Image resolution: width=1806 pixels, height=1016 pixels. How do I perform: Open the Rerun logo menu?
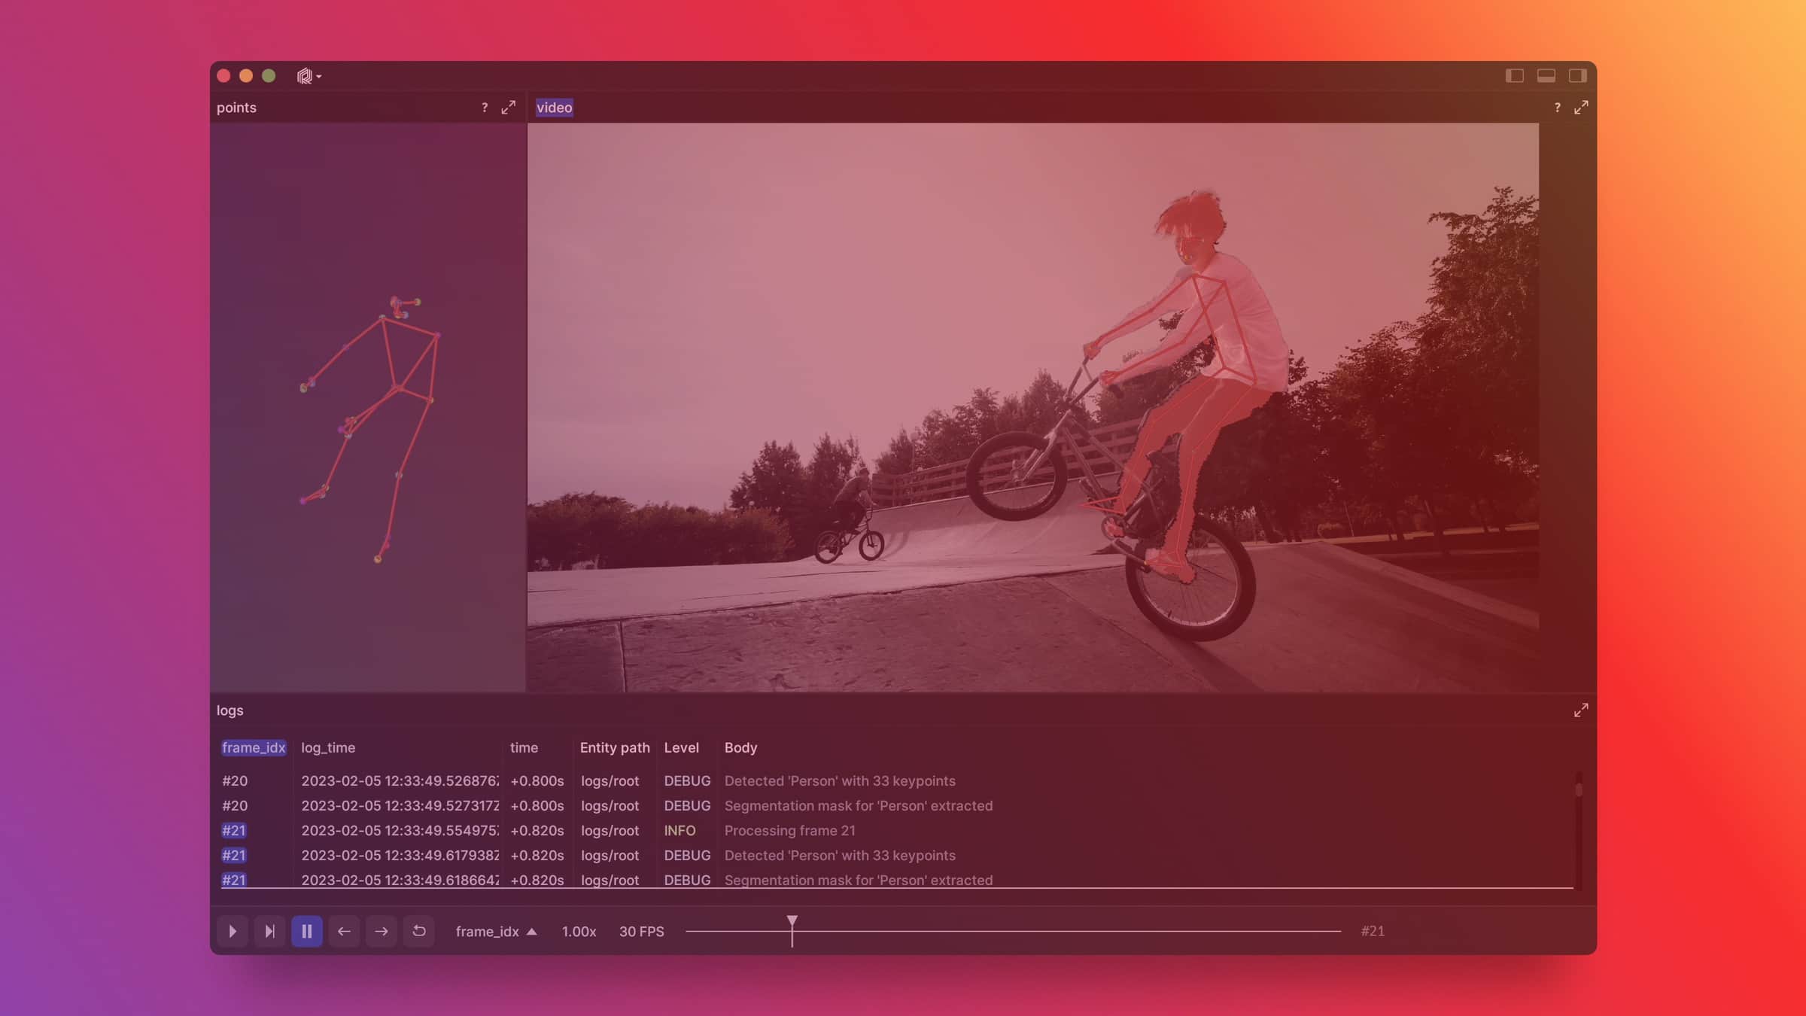click(x=309, y=76)
